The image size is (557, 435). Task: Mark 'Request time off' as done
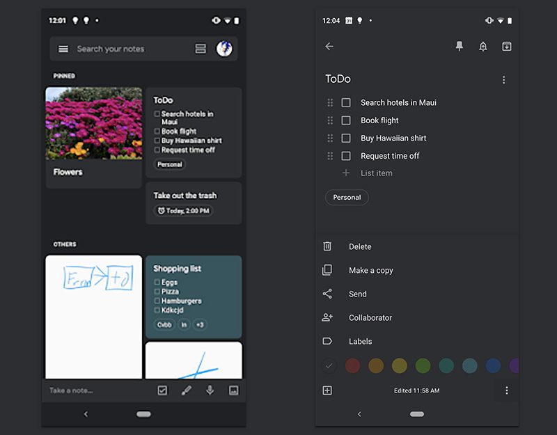click(346, 156)
